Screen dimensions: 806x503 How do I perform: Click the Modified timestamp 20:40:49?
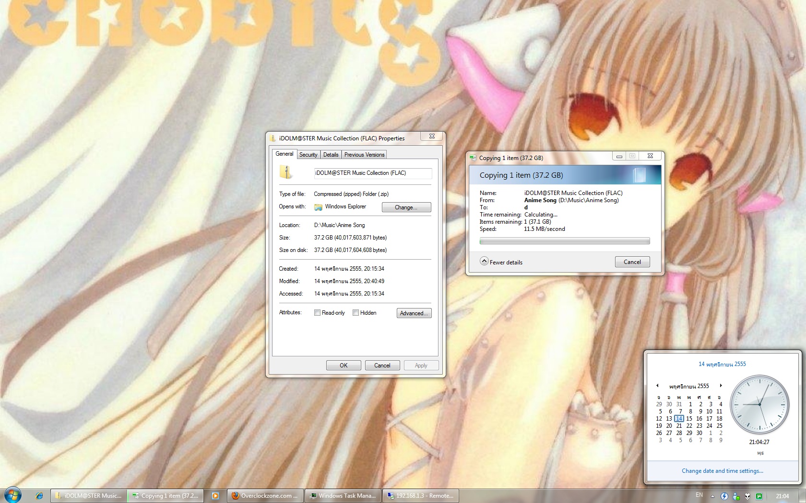pyautogui.click(x=349, y=281)
